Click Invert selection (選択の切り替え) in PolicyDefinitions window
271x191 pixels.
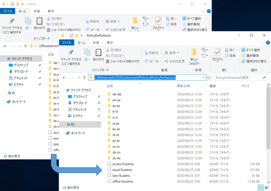(254, 61)
